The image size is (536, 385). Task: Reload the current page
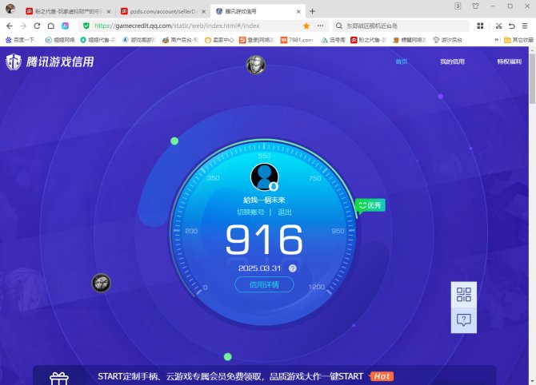click(x=37, y=26)
